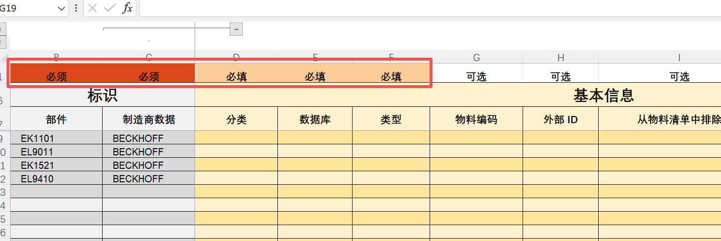Click the Name Box showing G19

coord(26,8)
